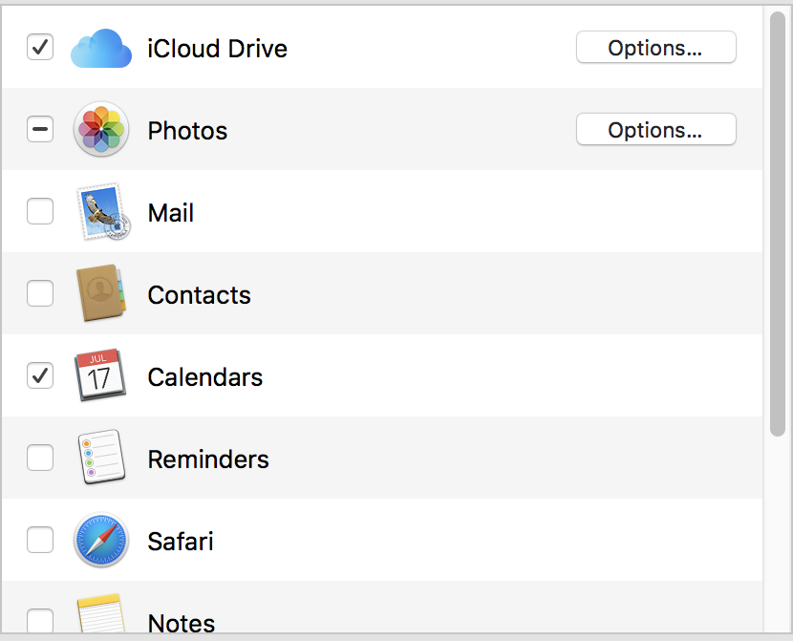Click the Reminders list icon

pos(101,457)
